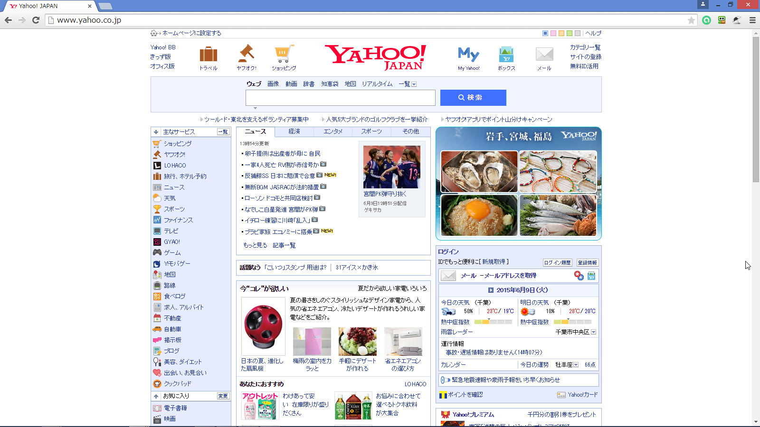Open search suggestions arrow below search box
This screenshot has height=427, width=760.
(x=255, y=108)
